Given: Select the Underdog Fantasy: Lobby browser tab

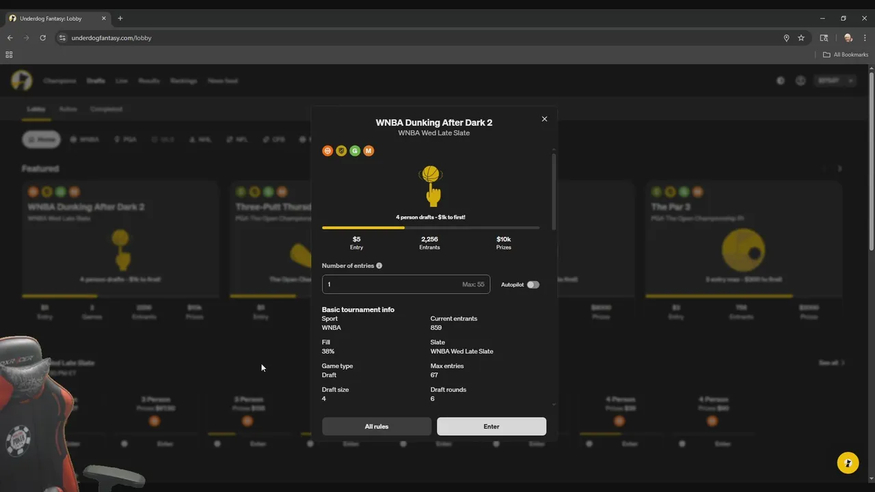Looking at the screenshot, I should pyautogui.click(x=59, y=18).
